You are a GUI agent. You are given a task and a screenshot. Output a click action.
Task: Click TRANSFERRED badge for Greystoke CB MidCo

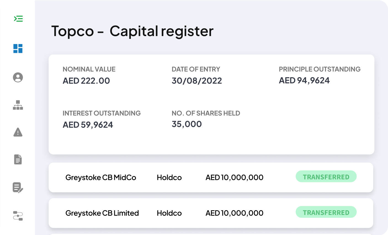pyautogui.click(x=326, y=177)
